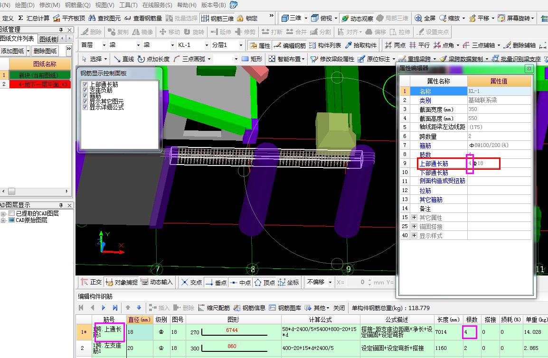Image resolution: width=548 pixels, height=358 pixels.
Task: Click 缩尺配筋 tool
Action: 214,308
